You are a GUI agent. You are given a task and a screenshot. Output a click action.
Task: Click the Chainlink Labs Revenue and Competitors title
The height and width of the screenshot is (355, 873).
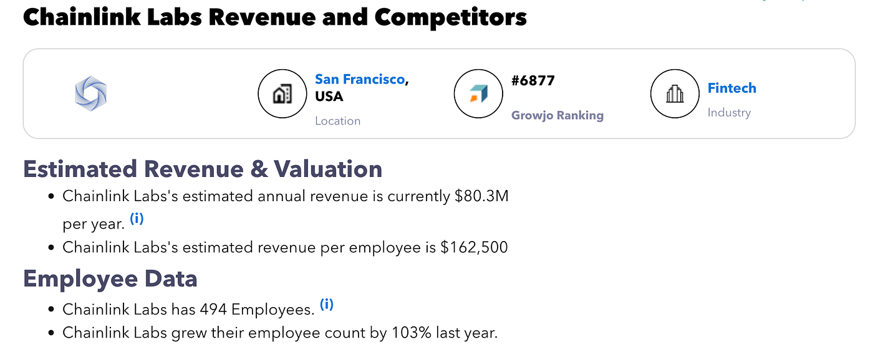coord(275,17)
